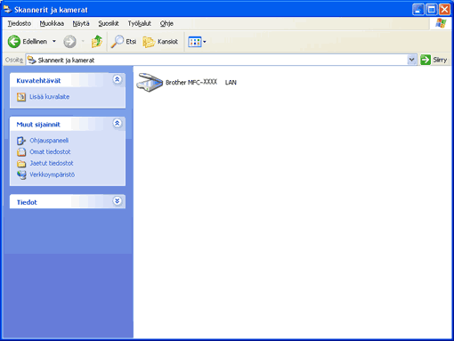This screenshot has width=454, height=341.
Task: Open Etsi search magnifier
Action: click(x=117, y=42)
